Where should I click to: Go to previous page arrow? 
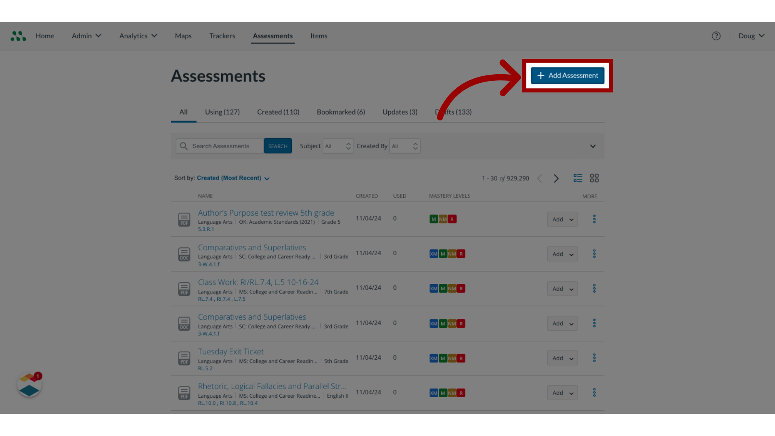(x=539, y=178)
